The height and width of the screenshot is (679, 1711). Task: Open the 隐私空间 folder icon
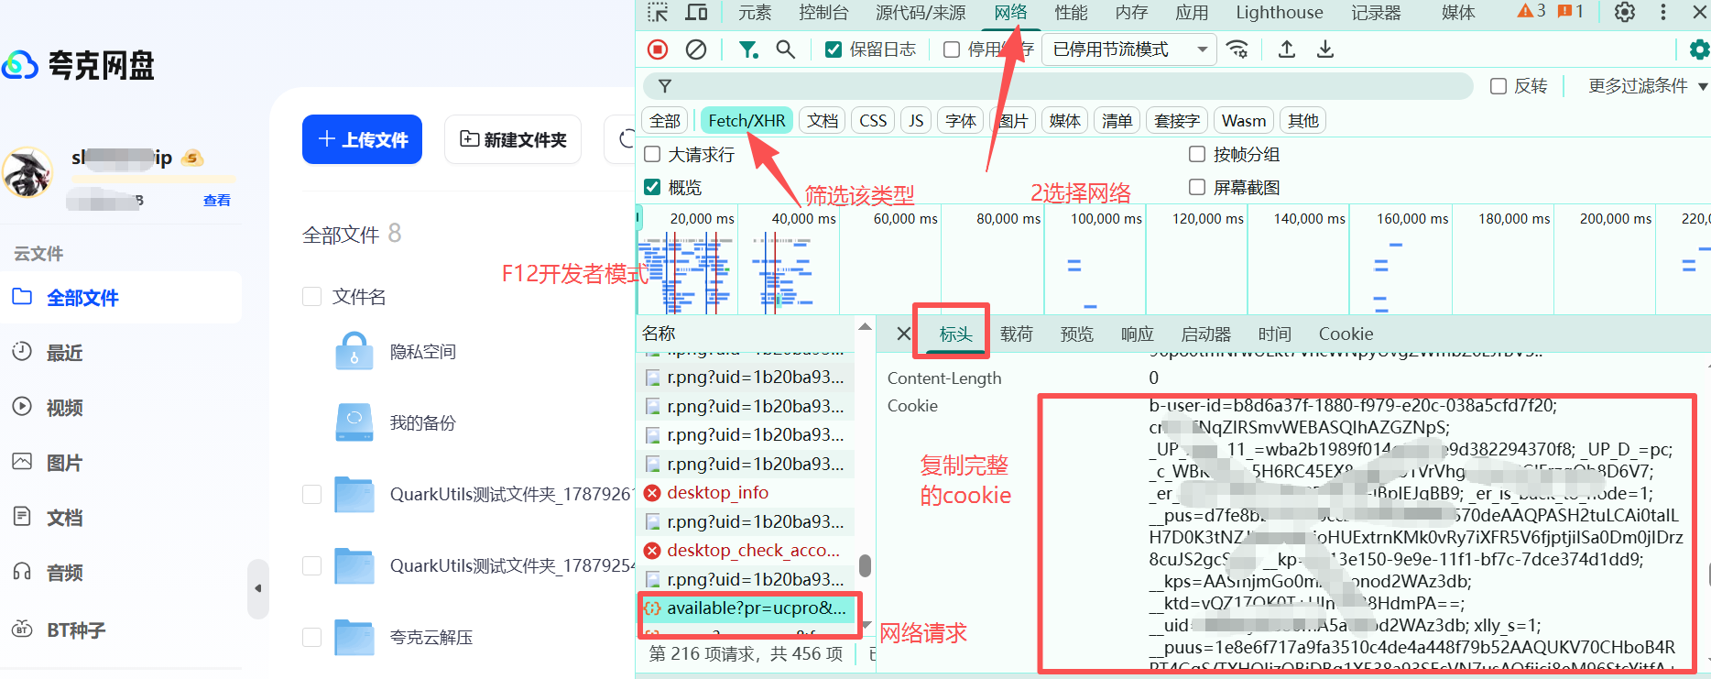point(354,352)
